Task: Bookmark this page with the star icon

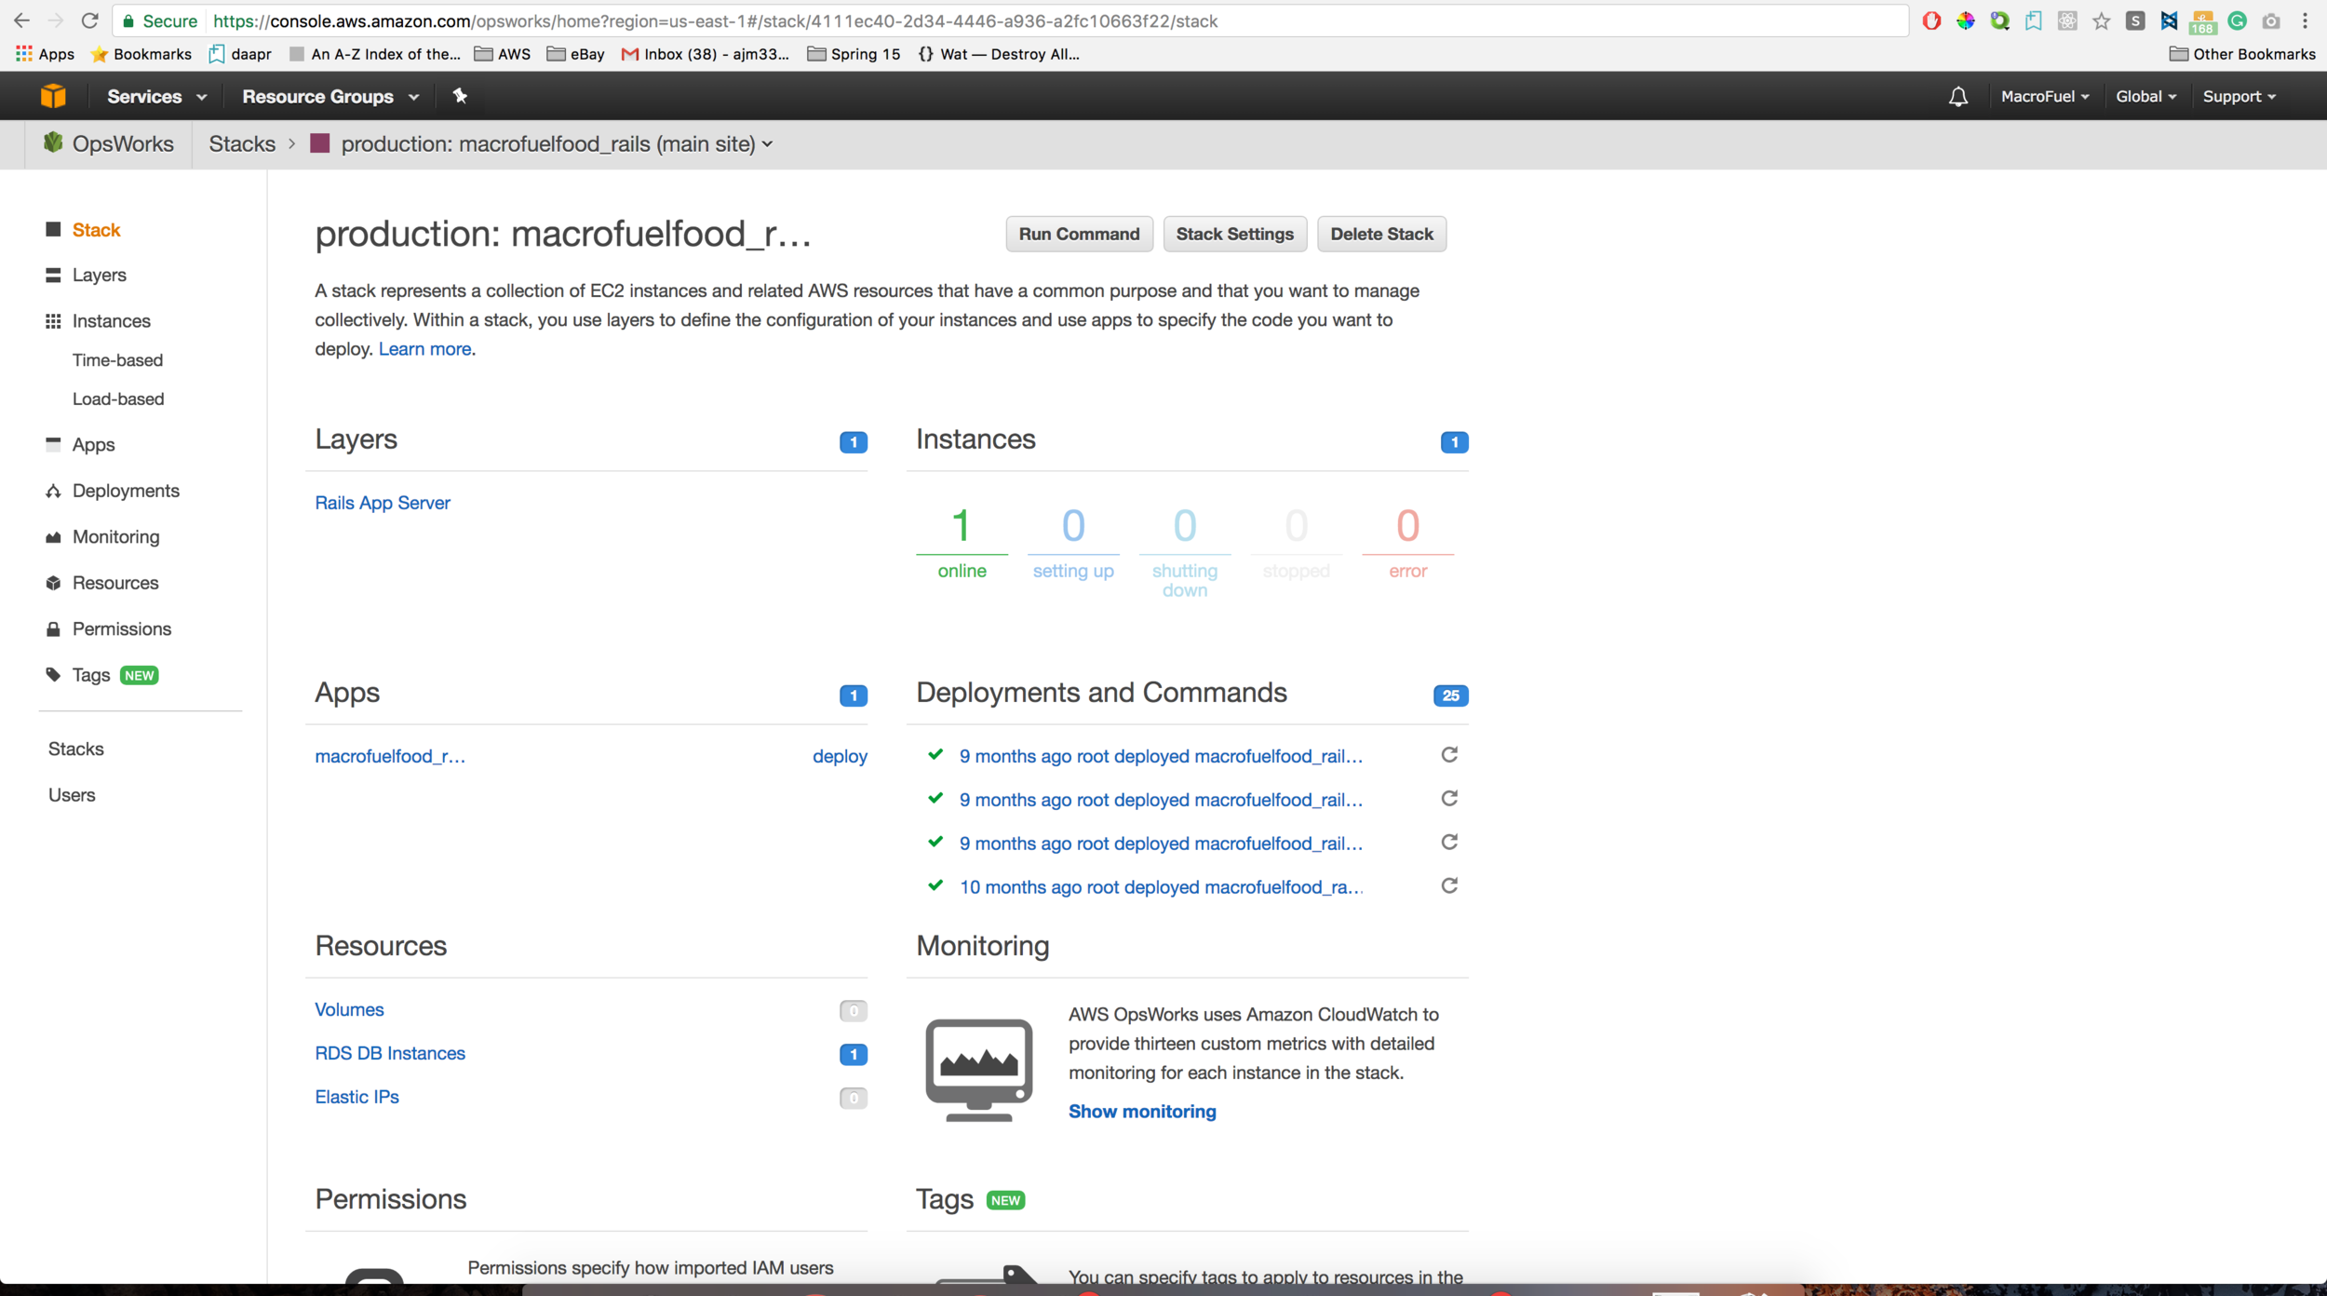Action: (x=2101, y=20)
